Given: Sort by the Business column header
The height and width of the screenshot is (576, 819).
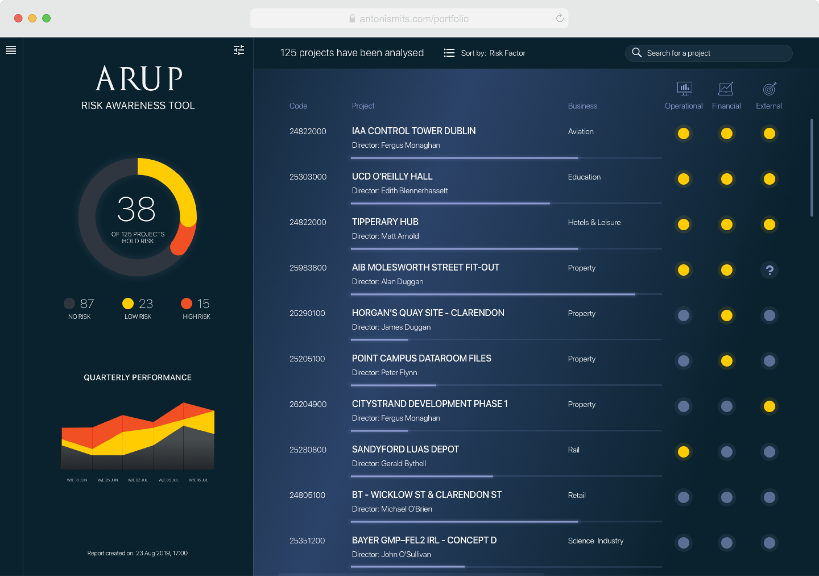Looking at the screenshot, I should pos(582,106).
